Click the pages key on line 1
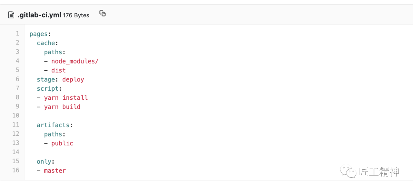This screenshot has height=190, width=413. (39, 34)
